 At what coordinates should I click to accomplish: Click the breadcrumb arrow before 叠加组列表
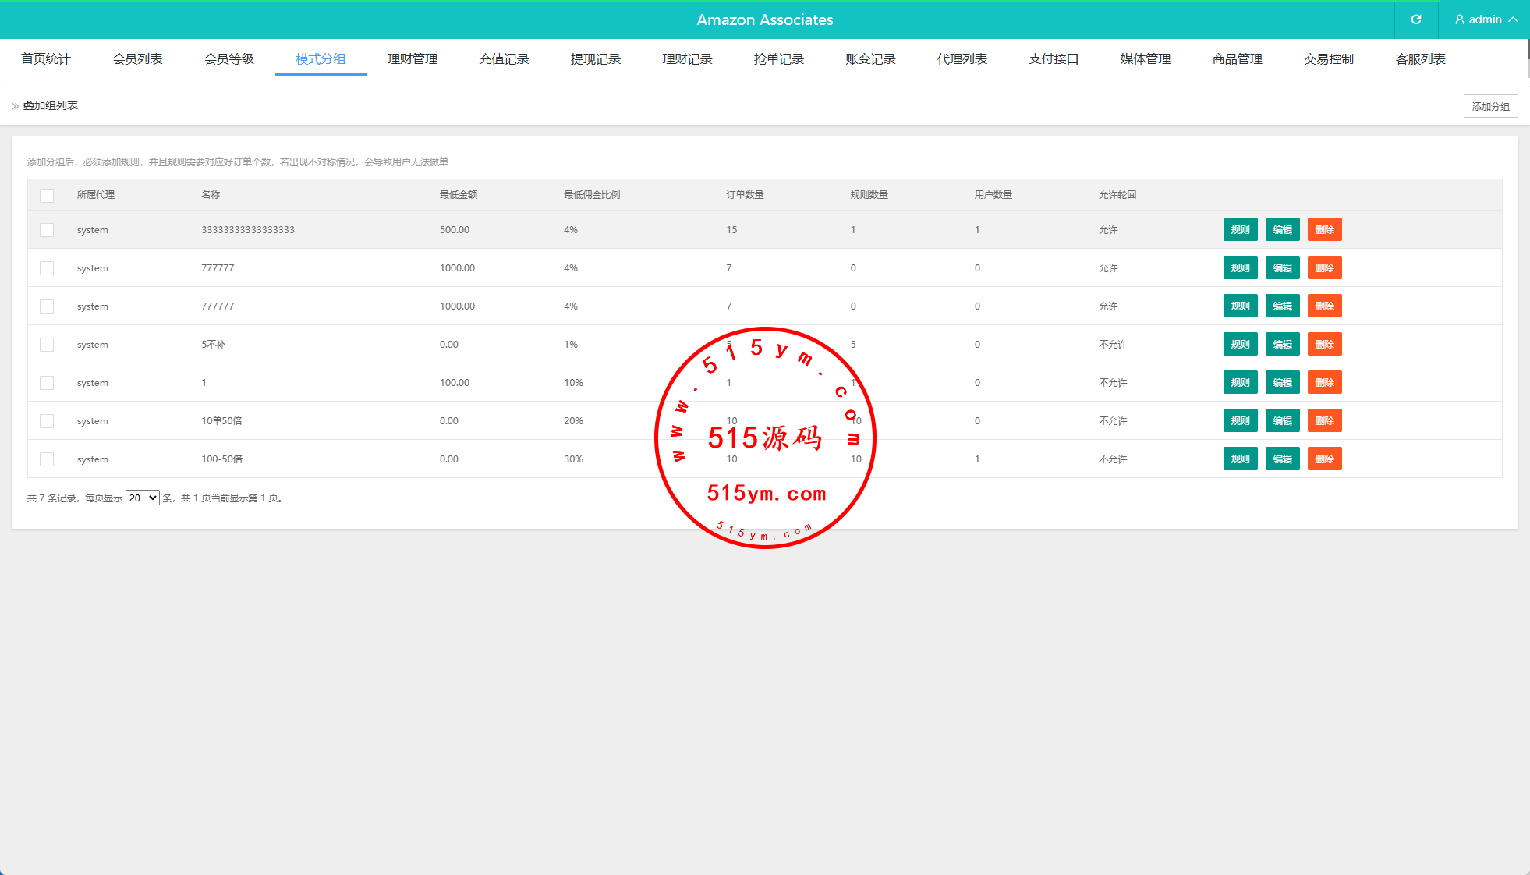tap(15, 106)
